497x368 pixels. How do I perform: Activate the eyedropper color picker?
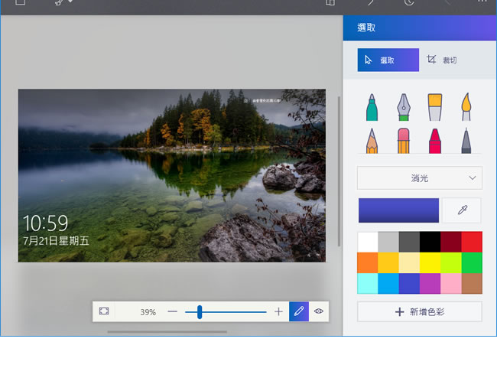pyautogui.click(x=462, y=210)
